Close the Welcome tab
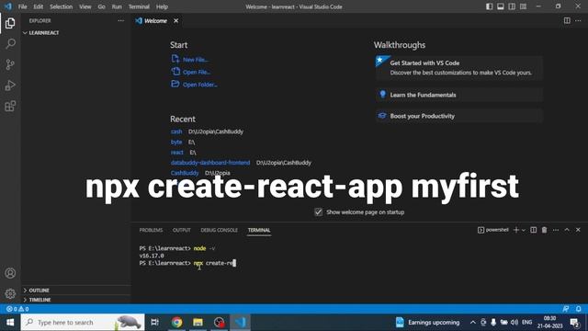This screenshot has width=588, height=331. [175, 20]
